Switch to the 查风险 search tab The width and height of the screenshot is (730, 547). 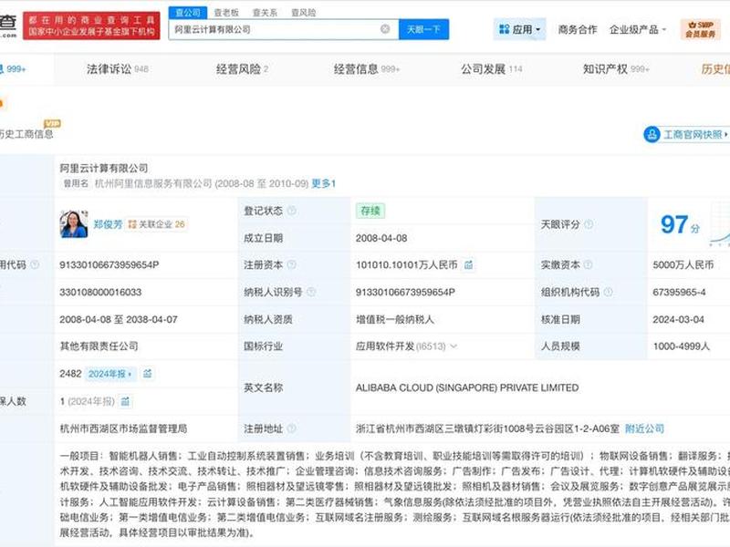[x=304, y=13]
